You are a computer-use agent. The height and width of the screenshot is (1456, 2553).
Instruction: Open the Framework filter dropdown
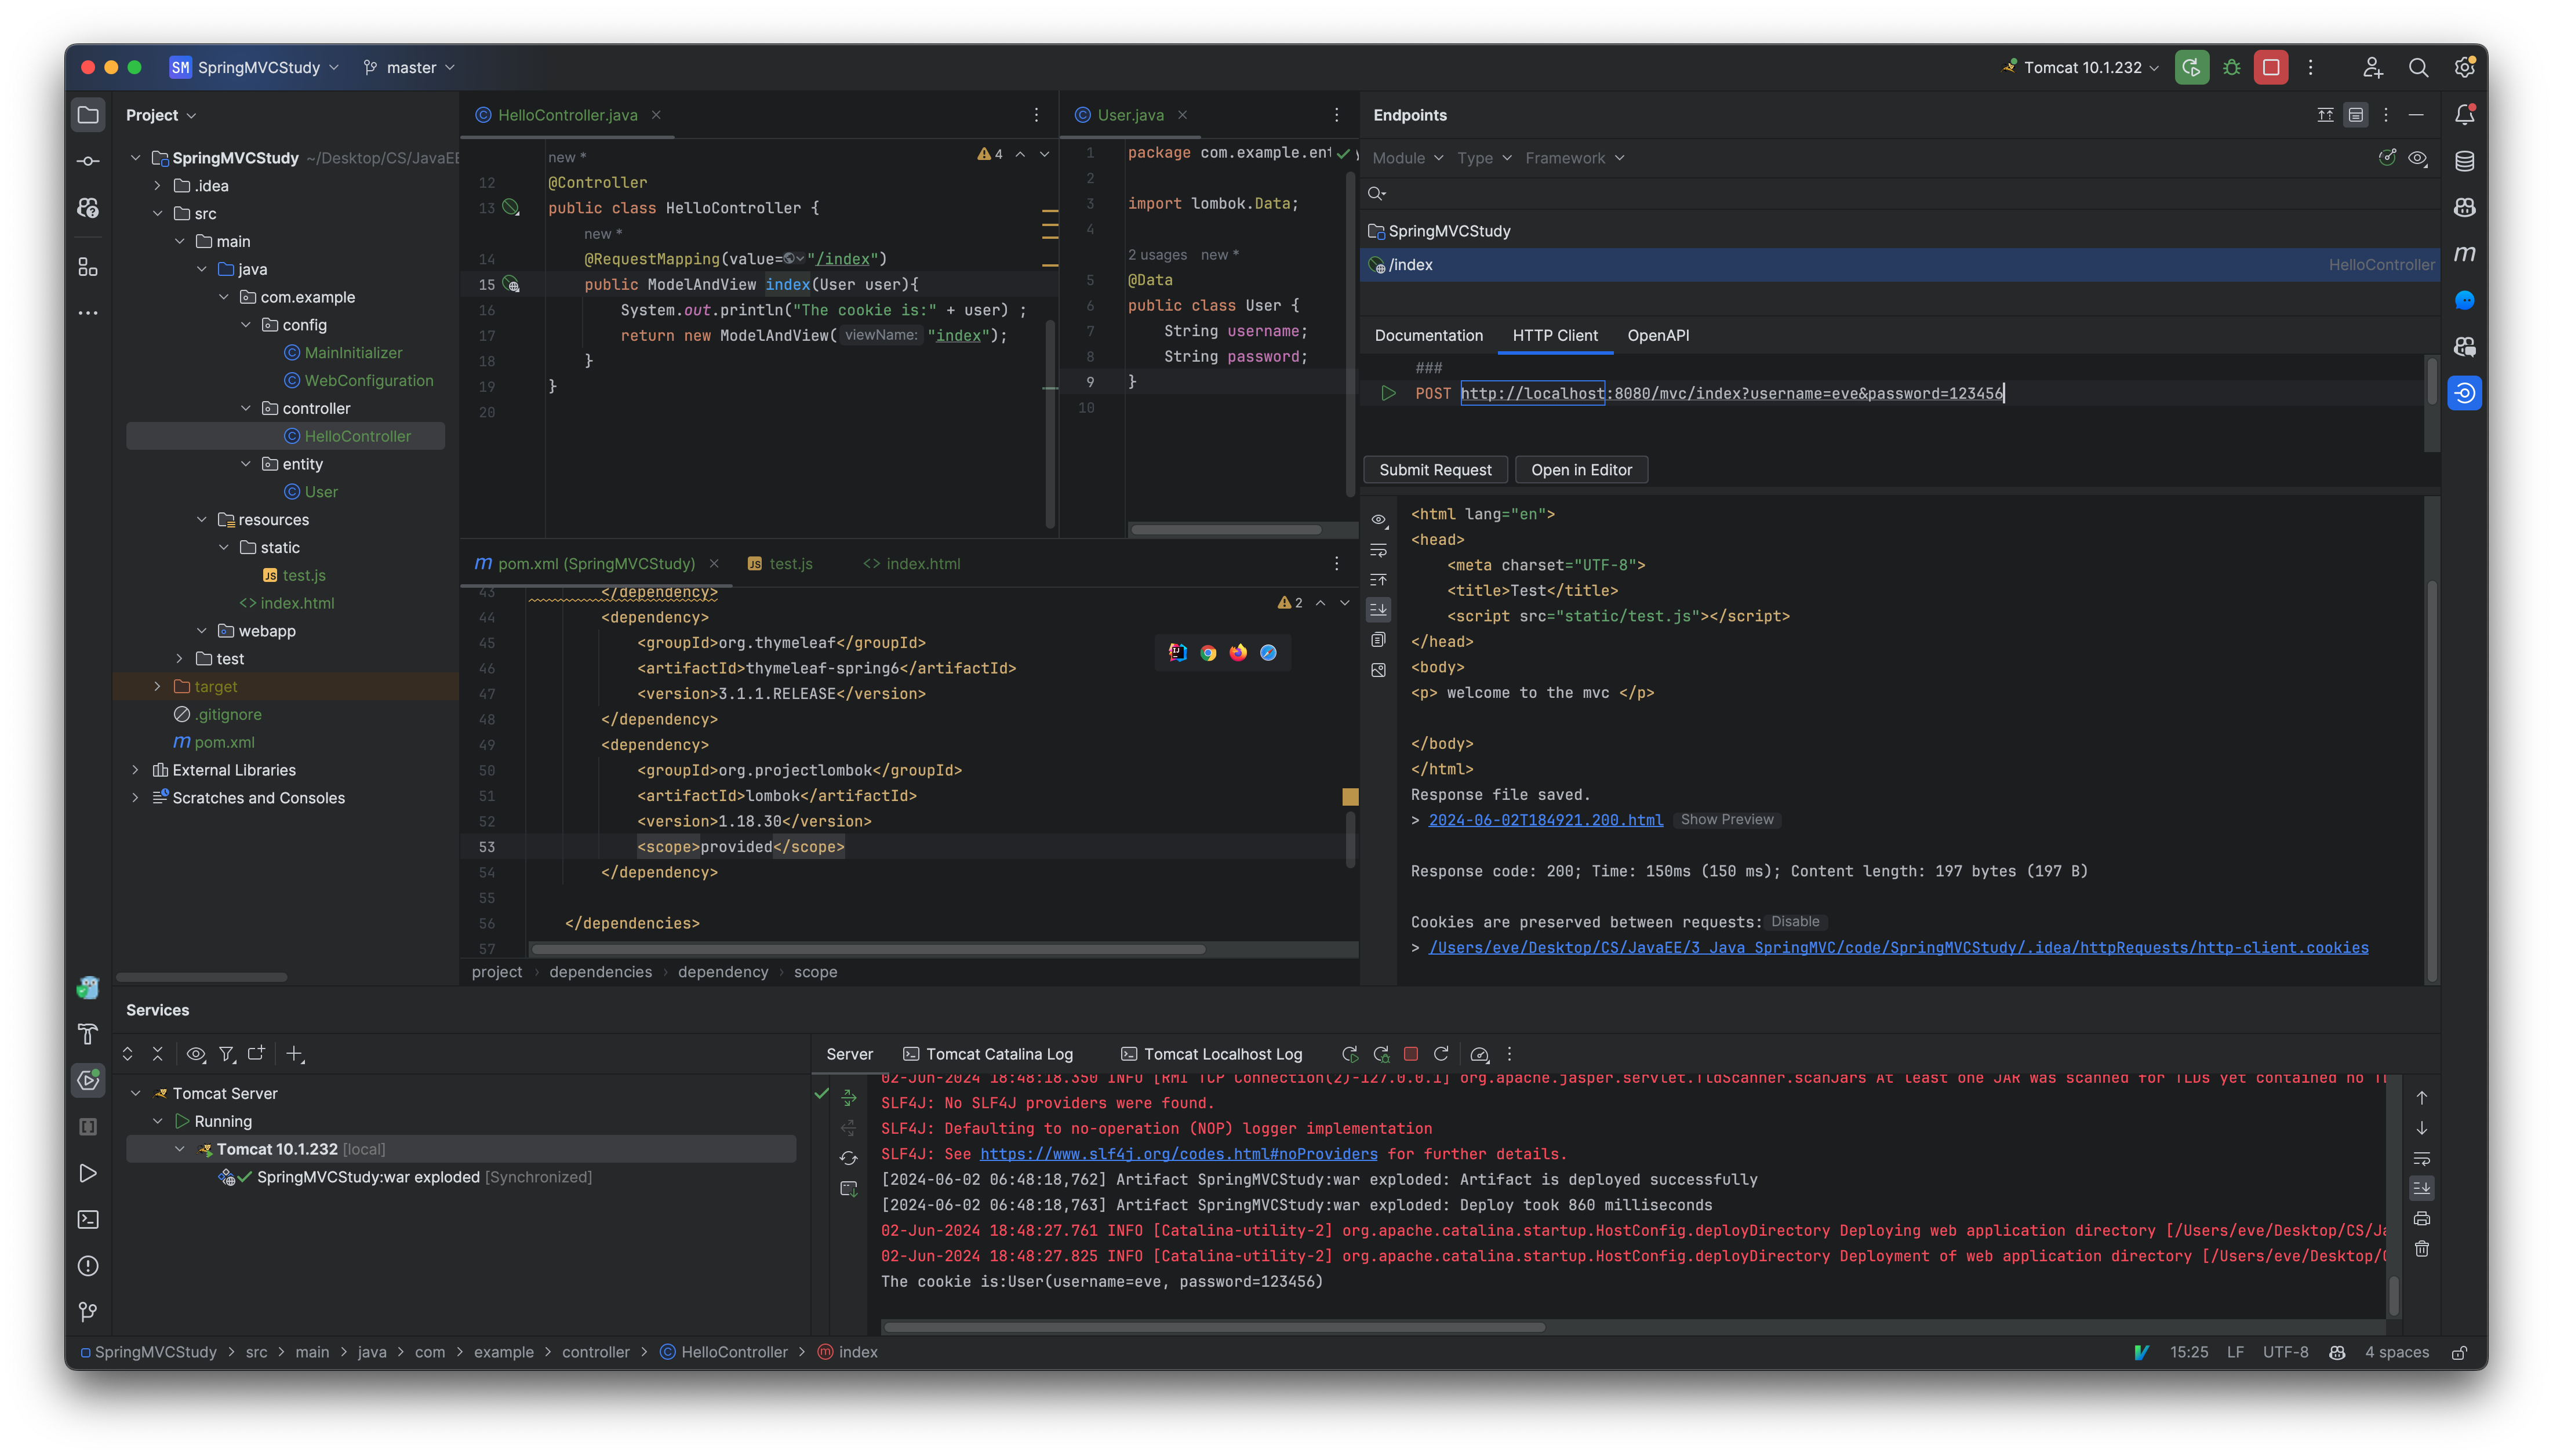click(x=1575, y=158)
